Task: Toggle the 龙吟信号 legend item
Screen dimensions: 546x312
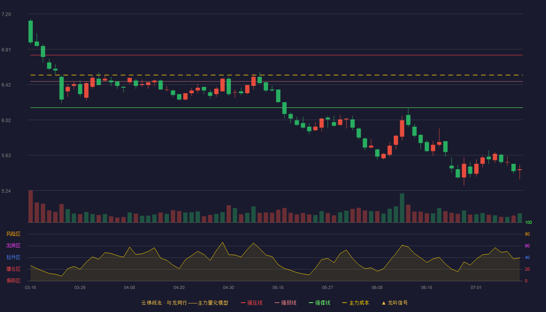Action: 395,303
